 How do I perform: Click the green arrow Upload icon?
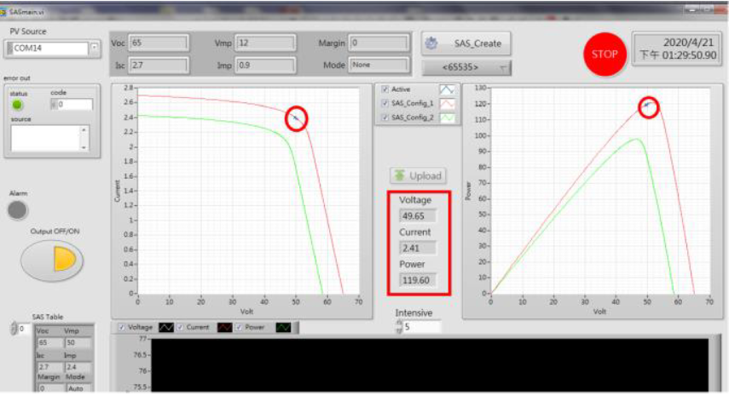click(400, 175)
